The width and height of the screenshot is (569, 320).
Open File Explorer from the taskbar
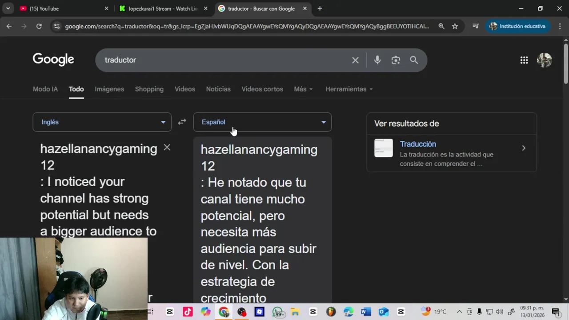tap(295, 312)
